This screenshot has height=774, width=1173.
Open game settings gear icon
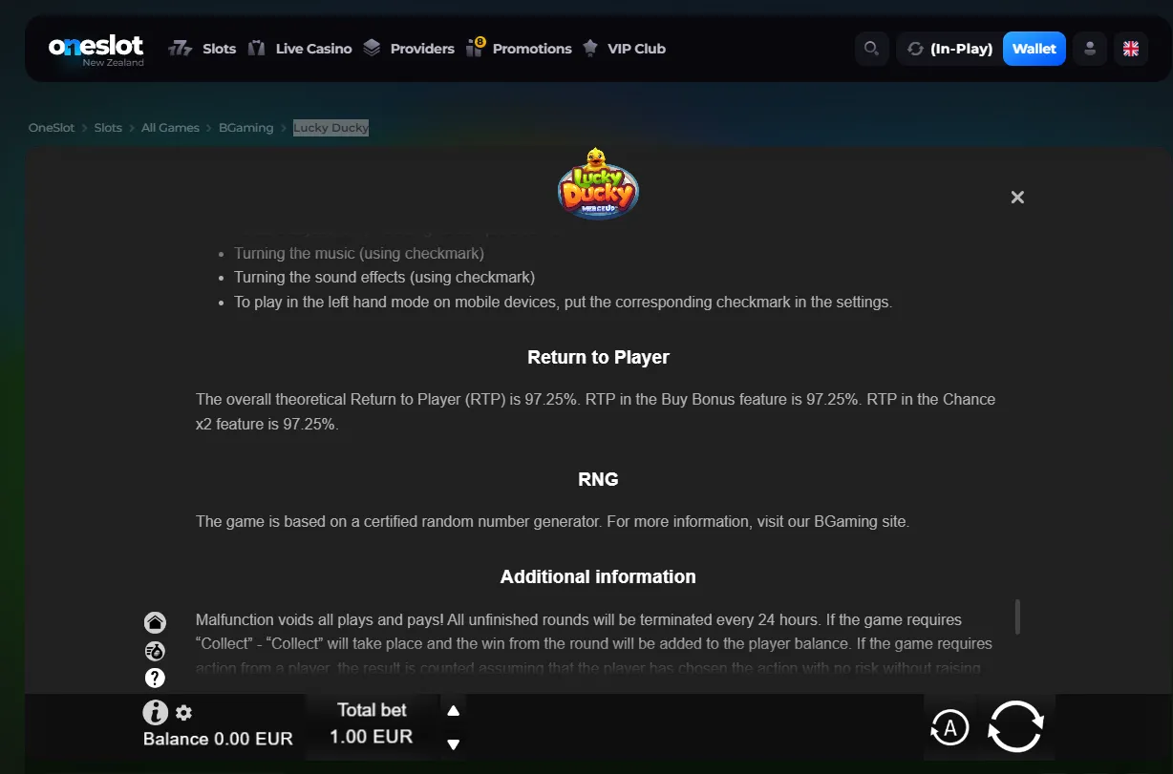(x=184, y=713)
